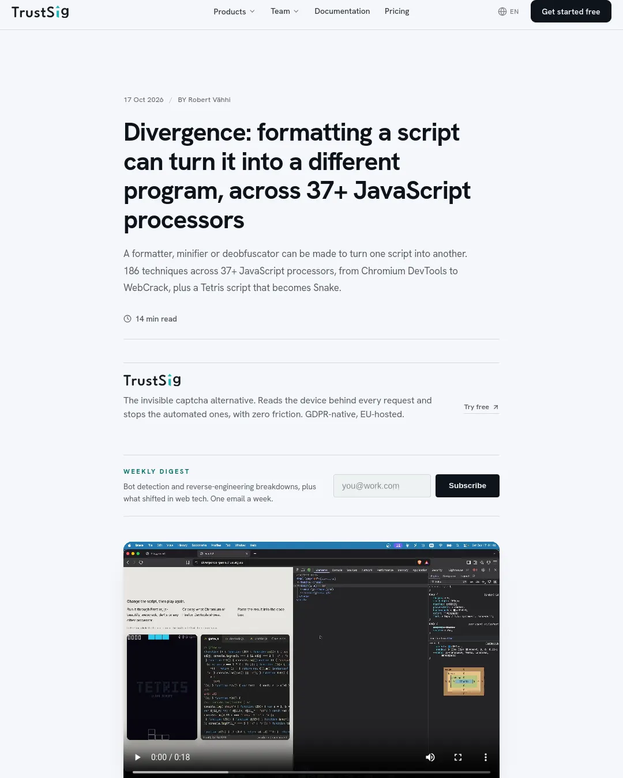The image size is (623, 778).
Task: Click the text starting "Bot detection and reverse-engineering"
Action: pyautogui.click(x=220, y=493)
